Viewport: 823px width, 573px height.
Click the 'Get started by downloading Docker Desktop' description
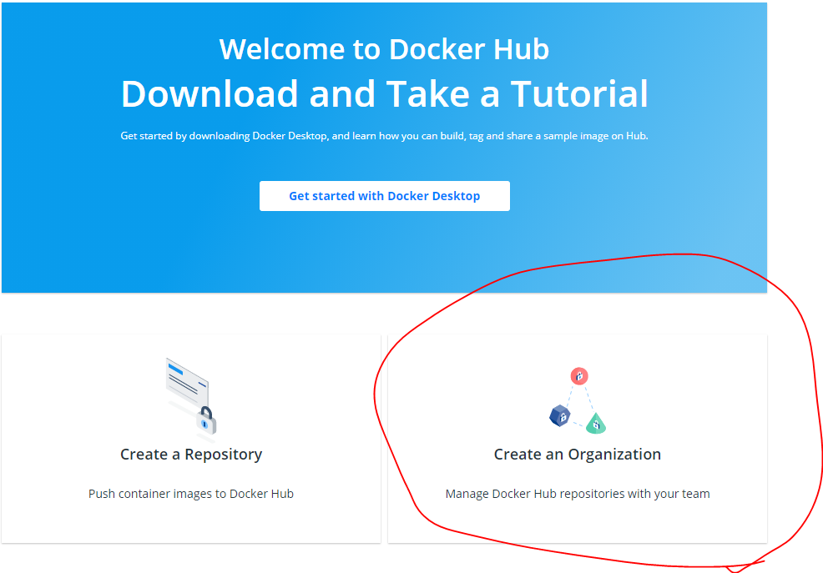point(384,136)
